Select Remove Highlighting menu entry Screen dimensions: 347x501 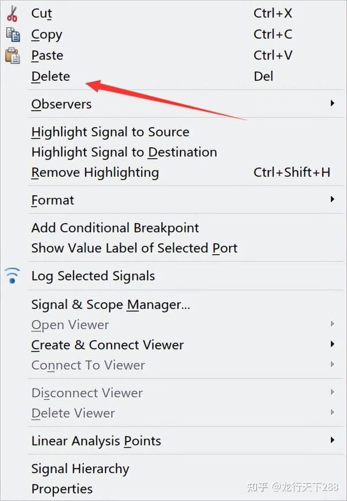click(95, 172)
